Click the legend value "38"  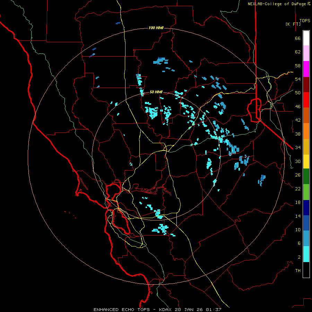pyautogui.click(x=298, y=134)
